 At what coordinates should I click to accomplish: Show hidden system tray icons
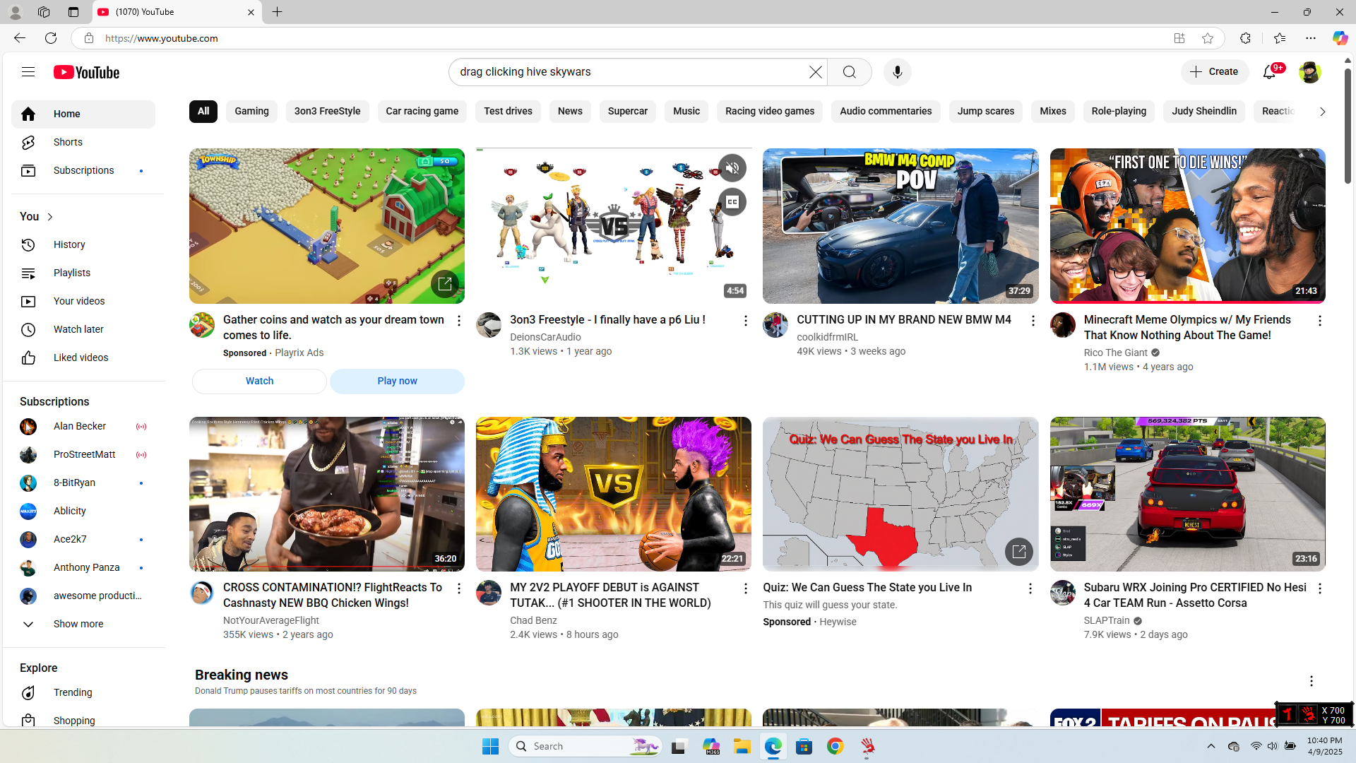tap(1211, 746)
